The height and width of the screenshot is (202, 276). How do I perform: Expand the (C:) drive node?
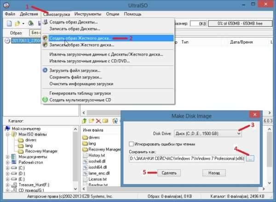(7, 168)
